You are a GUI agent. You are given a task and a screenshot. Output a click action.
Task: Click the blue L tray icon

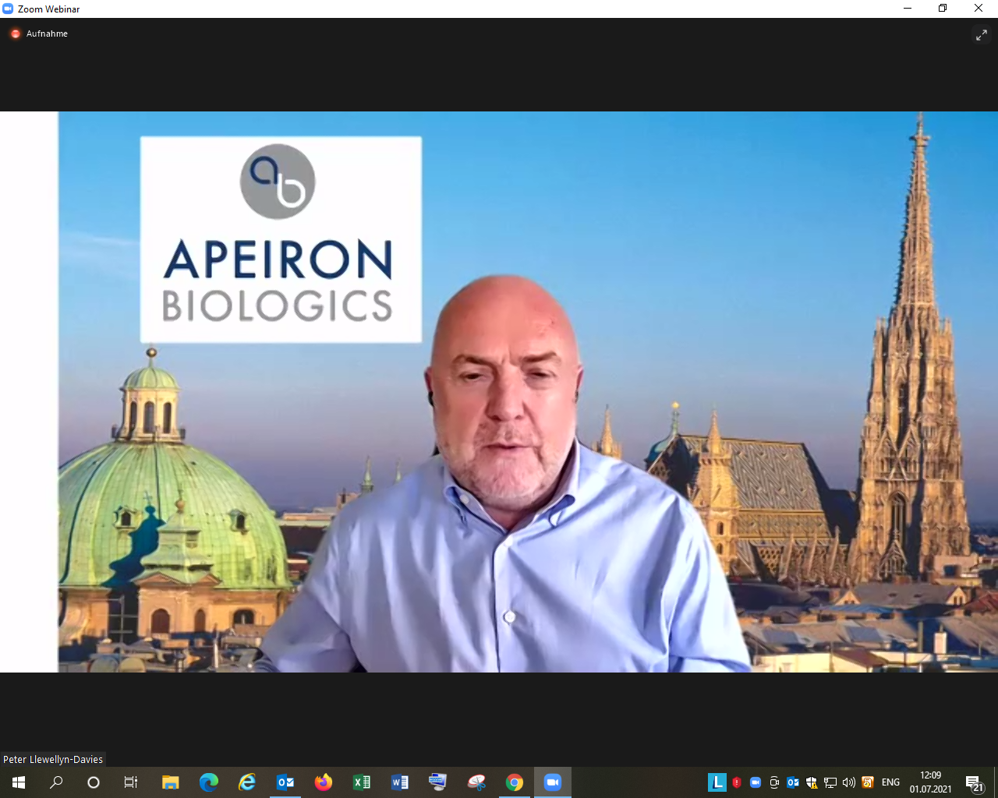click(717, 782)
